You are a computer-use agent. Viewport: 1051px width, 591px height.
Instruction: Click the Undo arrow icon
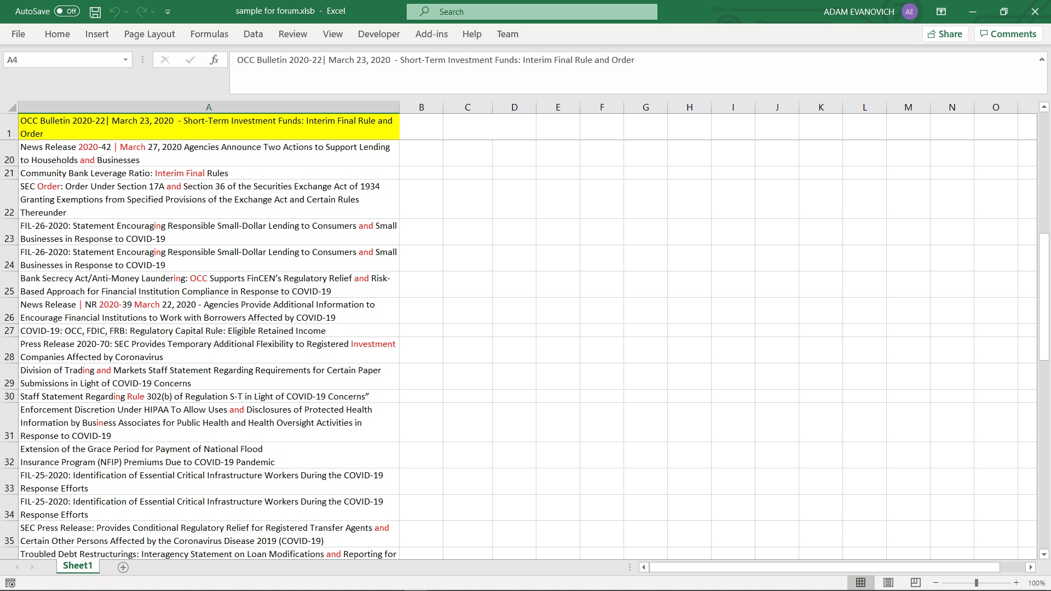click(x=114, y=11)
